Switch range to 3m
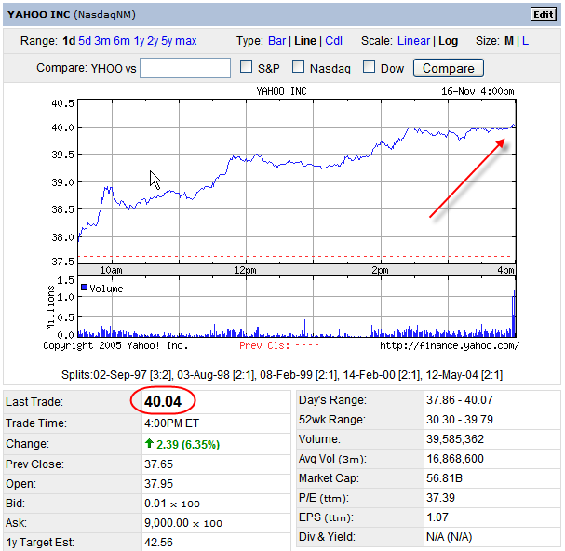The image size is (565, 551). click(102, 41)
